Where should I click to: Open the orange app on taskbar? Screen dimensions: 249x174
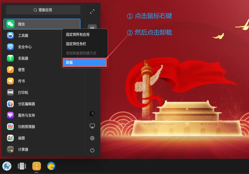tap(36, 166)
